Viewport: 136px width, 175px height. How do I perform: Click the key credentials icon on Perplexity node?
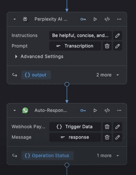tap(83, 19)
